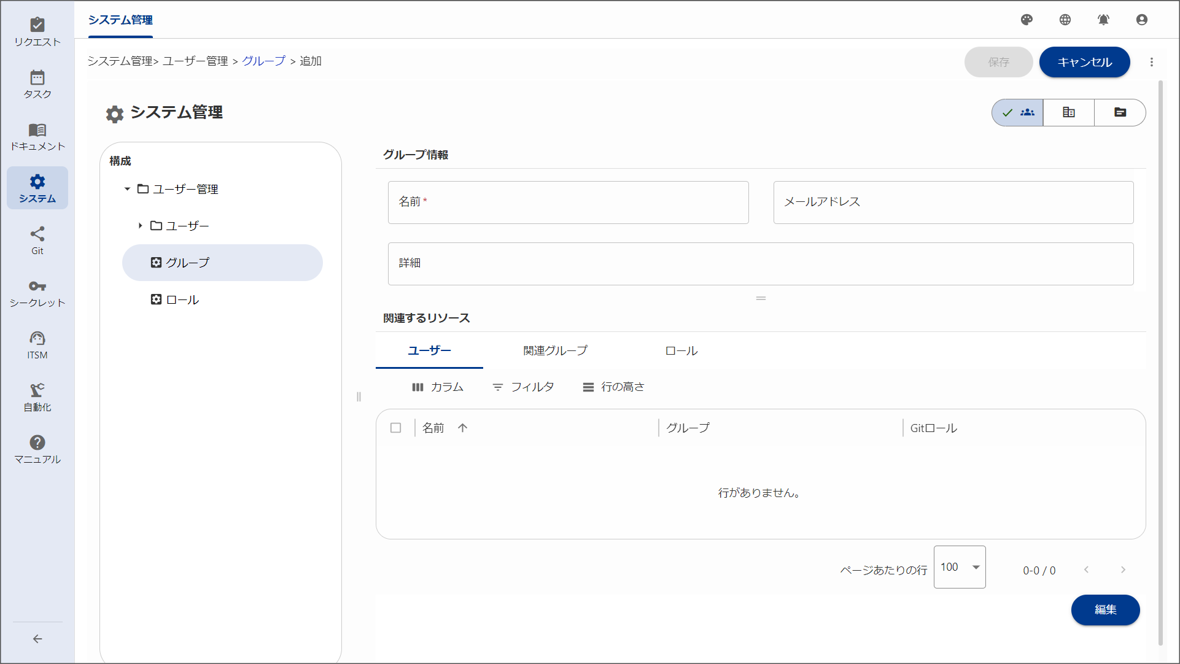1180x664 pixels.
Task: Open the シークレット key section
Action: [x=37, y=293]
